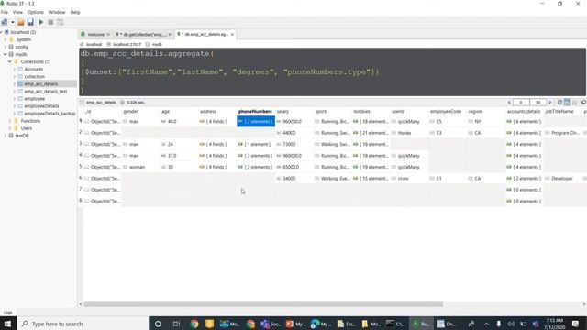Expand the Users folder in mydb
This screenshot has height=330, width=587.
pos(10,128)
